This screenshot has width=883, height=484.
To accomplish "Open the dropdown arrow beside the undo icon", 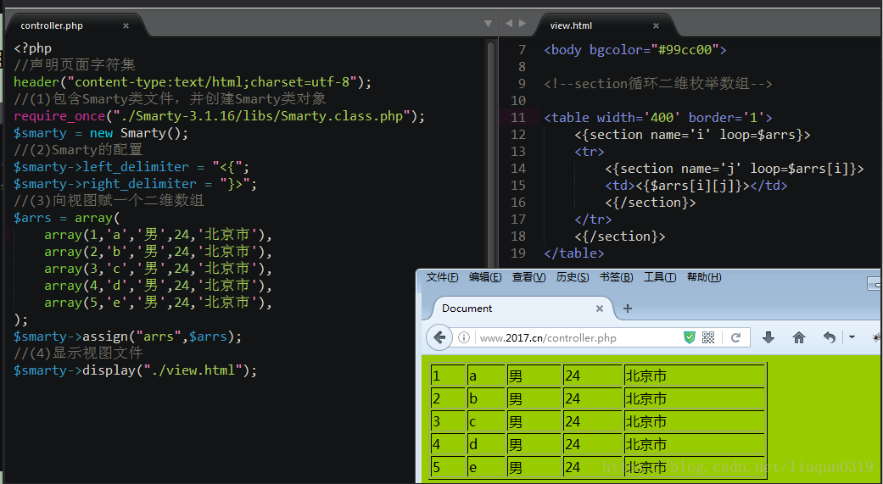I will pos(852,337).
